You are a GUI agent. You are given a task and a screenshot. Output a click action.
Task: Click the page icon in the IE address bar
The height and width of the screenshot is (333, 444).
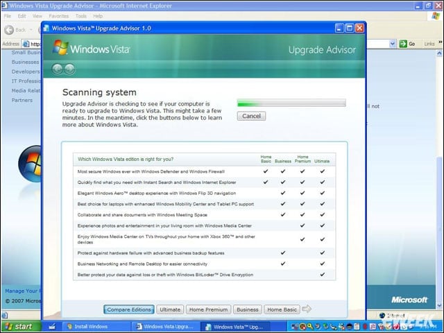(26, 44)
